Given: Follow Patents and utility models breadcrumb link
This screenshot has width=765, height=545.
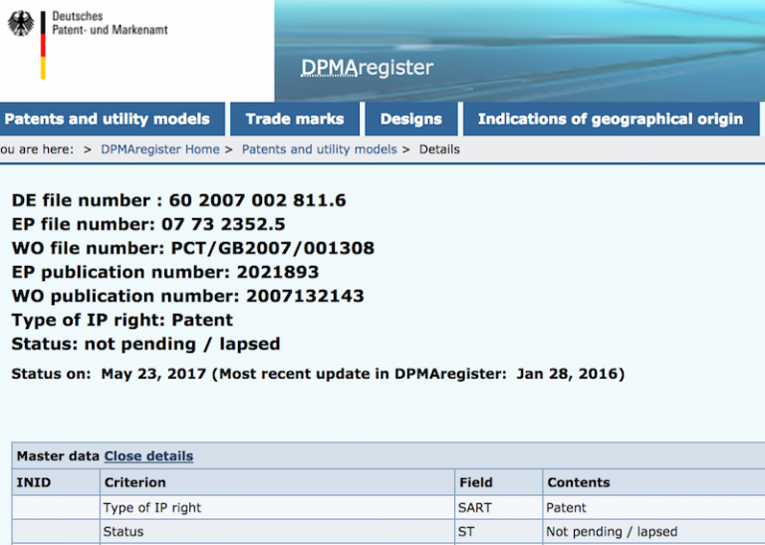Looking at the screenshot, I should click(320, 149).
